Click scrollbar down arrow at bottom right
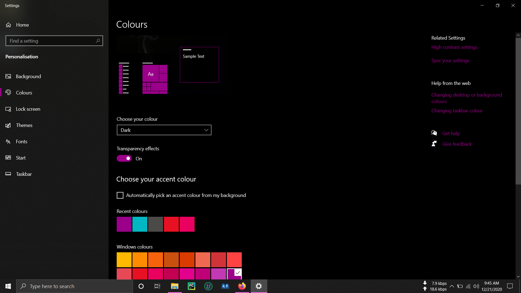The image size is (521, 293). click(518, 277)
